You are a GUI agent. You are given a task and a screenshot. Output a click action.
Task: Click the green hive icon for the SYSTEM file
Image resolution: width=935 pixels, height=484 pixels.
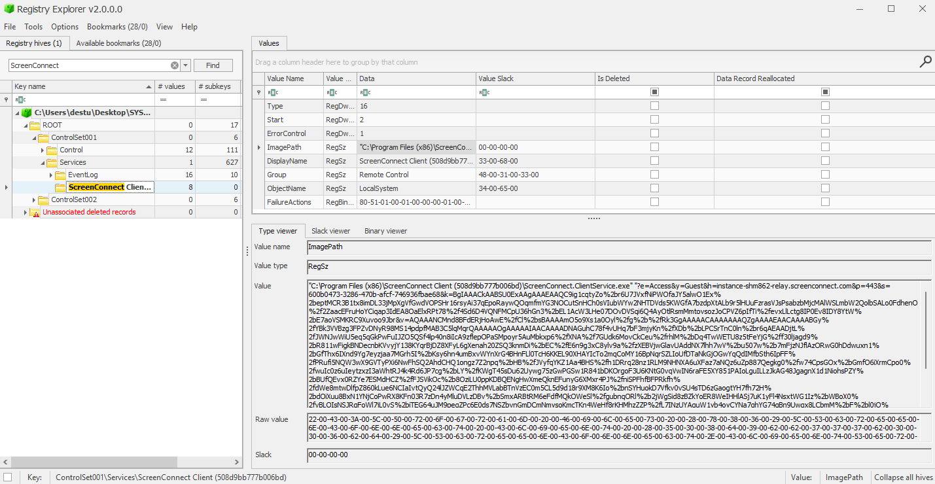(x=27, y=112)
